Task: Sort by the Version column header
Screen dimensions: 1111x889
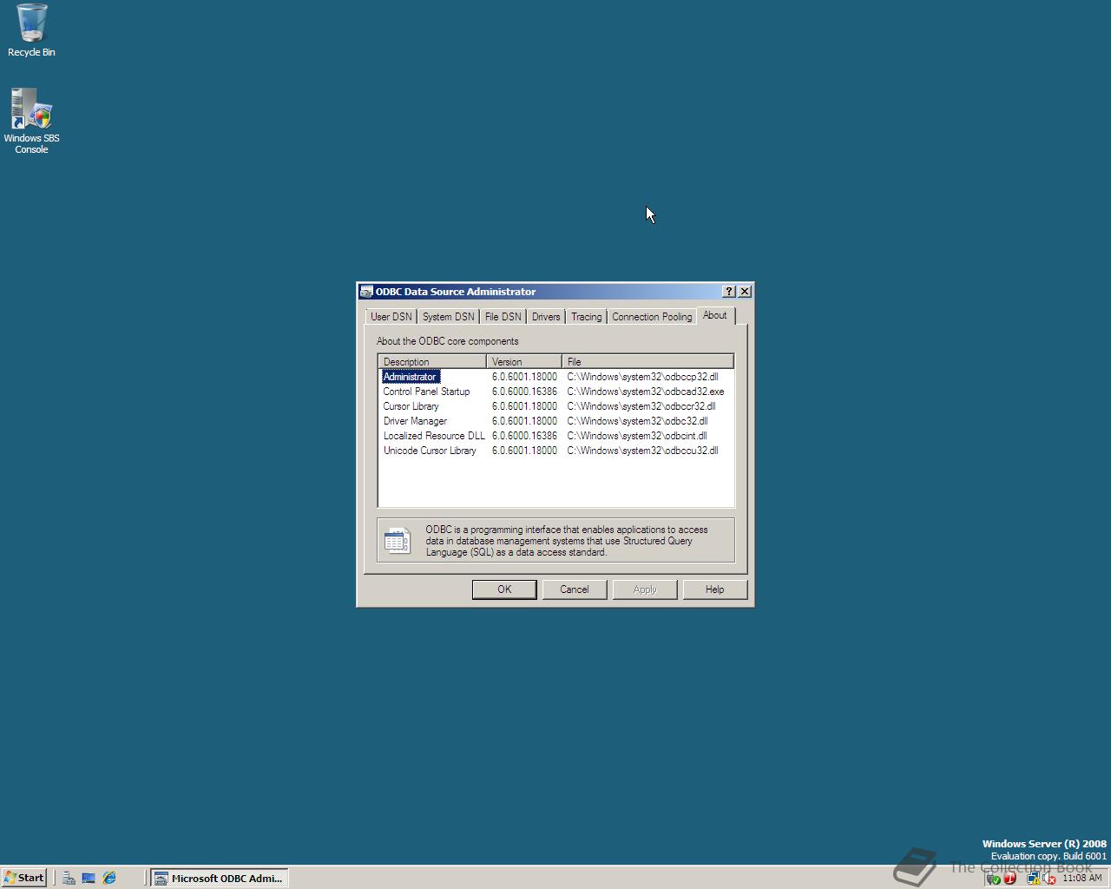Action: pyautogui.click(x=524, y=361)
